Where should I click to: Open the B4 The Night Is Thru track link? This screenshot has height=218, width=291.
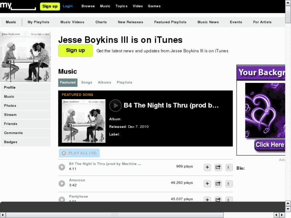(x=105, y=164)
